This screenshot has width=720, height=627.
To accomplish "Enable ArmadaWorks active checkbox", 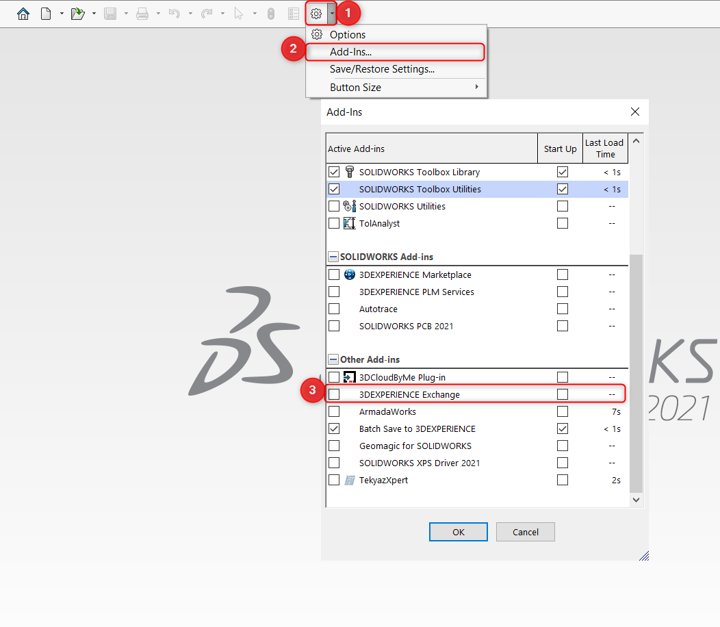I will point(334,411).
